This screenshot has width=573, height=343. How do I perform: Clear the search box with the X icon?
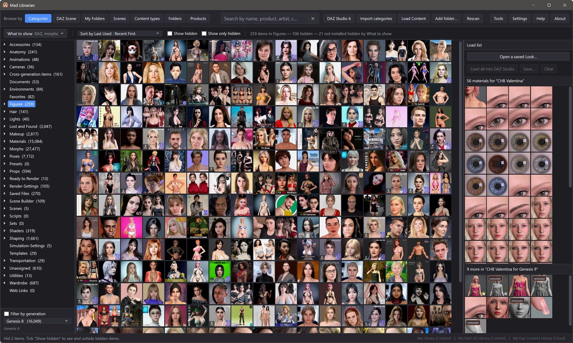pyautogui.click(x=313, y=19)
